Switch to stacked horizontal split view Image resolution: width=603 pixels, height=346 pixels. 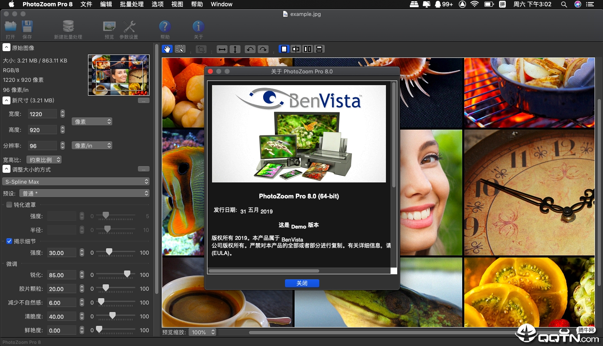pyautogui.click(x=319, y=49)
